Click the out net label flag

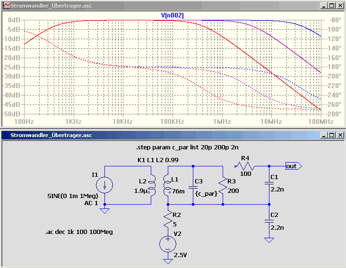294,166
